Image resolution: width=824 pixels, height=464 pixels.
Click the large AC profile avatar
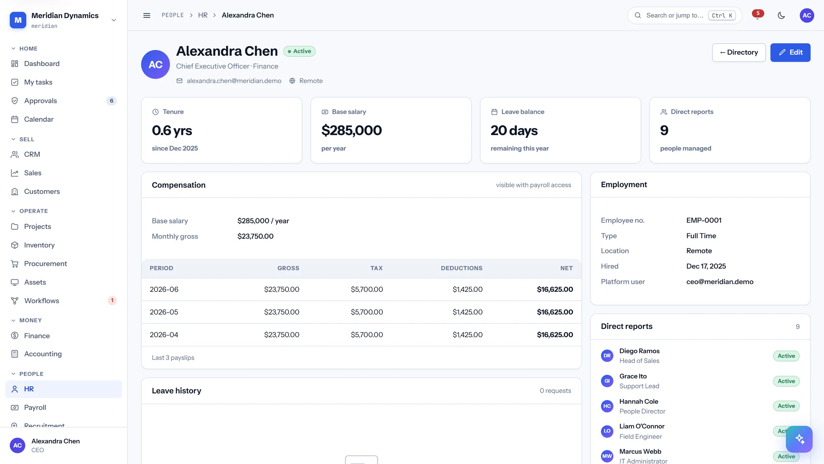(x=156, y=64)
